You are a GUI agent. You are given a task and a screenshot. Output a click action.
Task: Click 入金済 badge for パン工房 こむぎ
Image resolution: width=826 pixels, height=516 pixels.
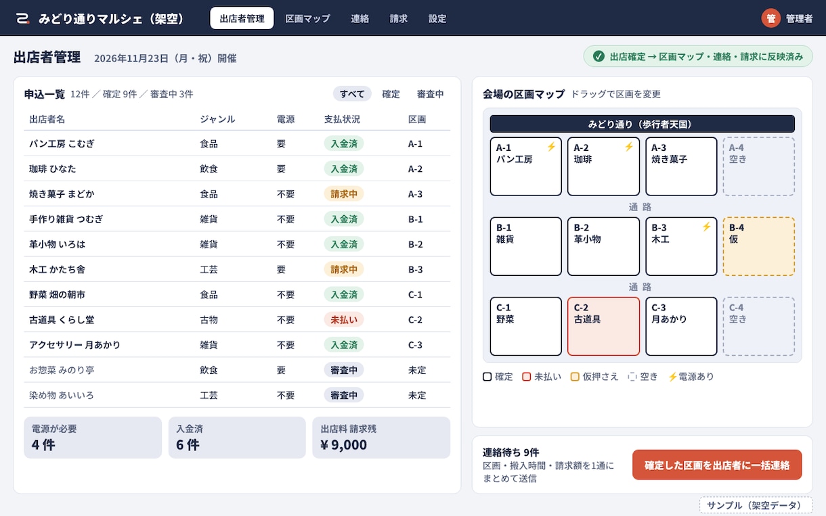[x=344, y=143]
